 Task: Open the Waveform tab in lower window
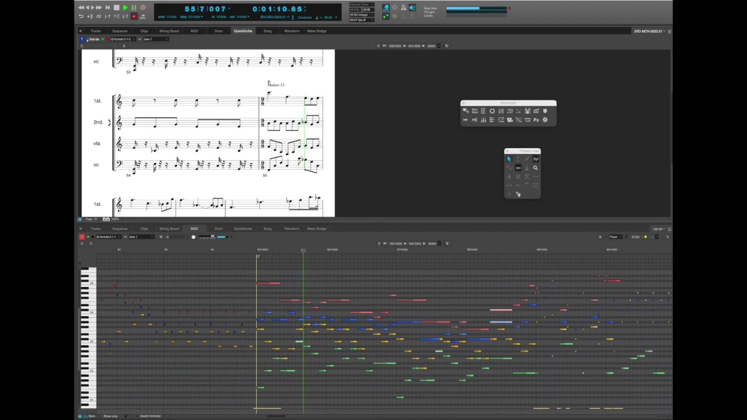pos(291,229)
